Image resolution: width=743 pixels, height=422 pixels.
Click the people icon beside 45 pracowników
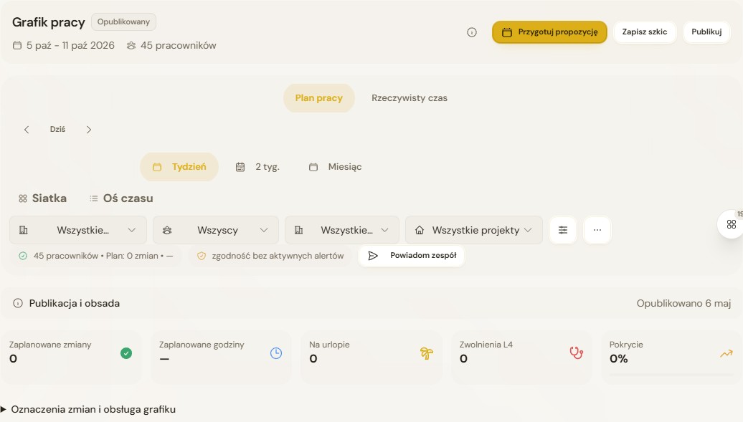131,45
